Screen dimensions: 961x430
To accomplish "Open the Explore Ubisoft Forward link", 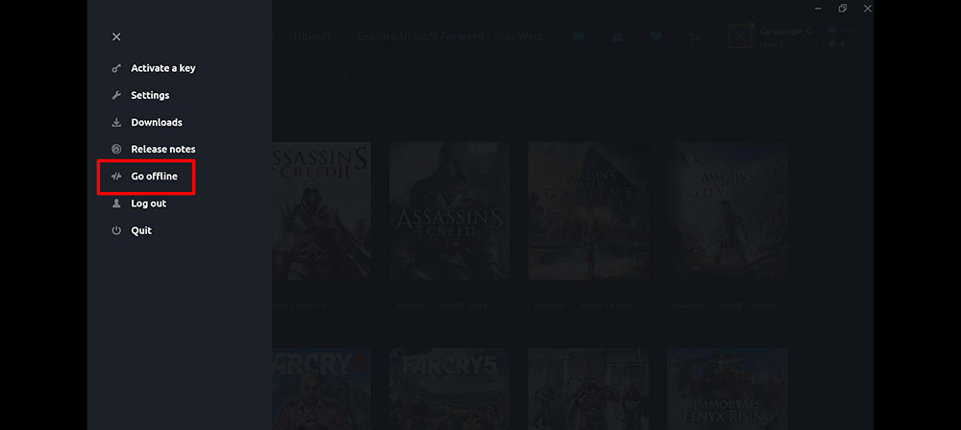I will (456, 36).
